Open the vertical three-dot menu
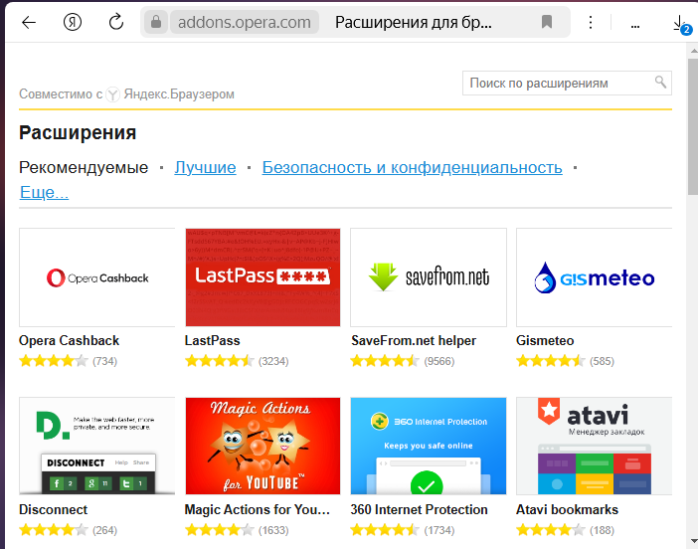698x549 pixels. point(591,22)
